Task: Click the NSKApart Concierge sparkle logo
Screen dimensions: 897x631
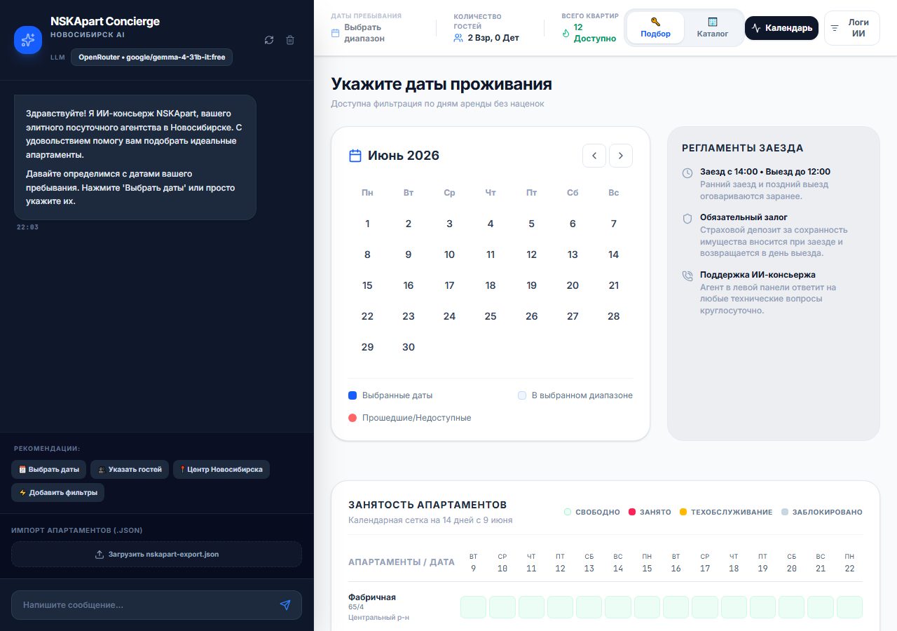Action: click(28, 39)
